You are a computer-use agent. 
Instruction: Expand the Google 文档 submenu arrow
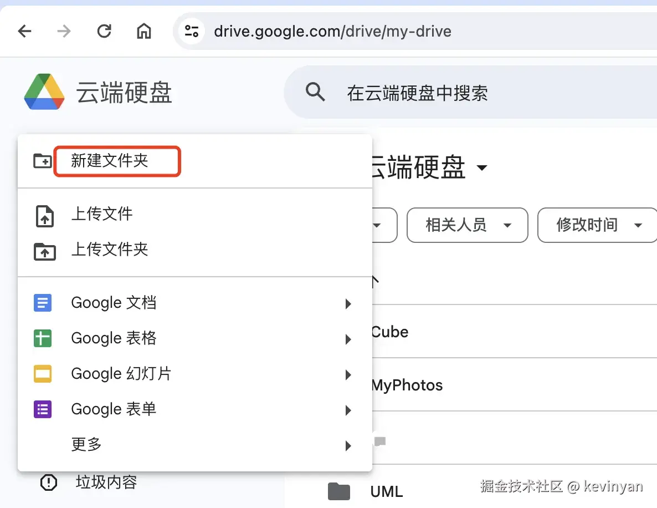[x=348, y=304]
